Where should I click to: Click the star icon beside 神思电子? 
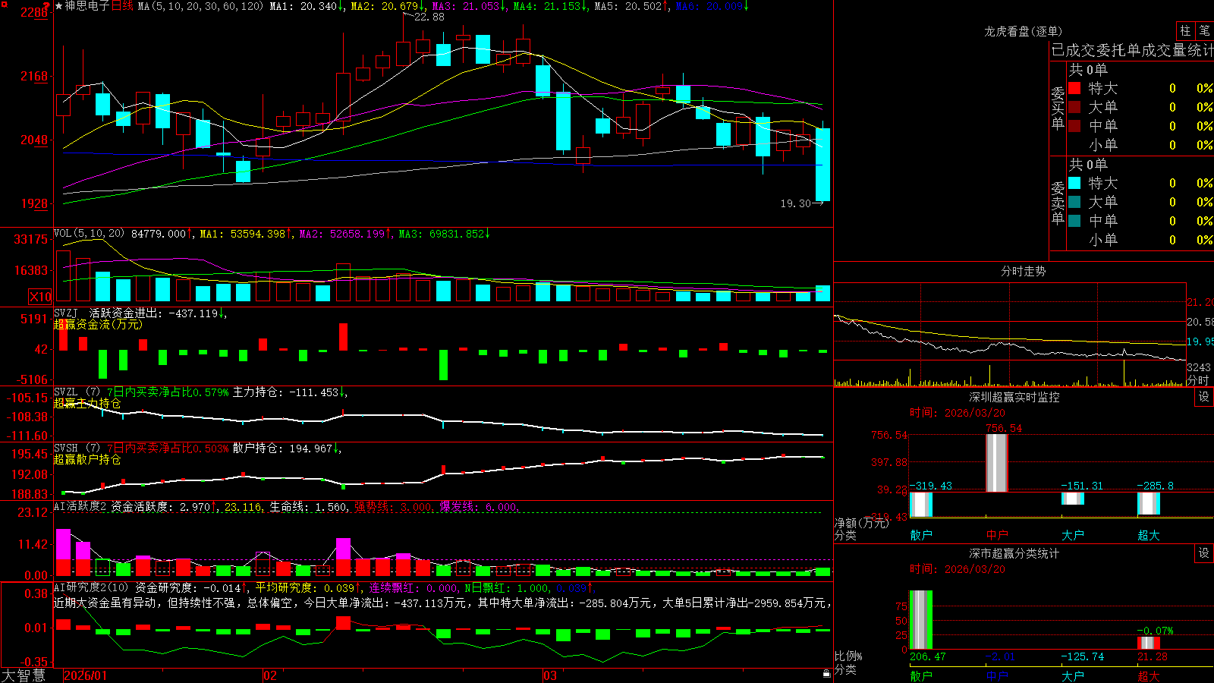[59, 6]
